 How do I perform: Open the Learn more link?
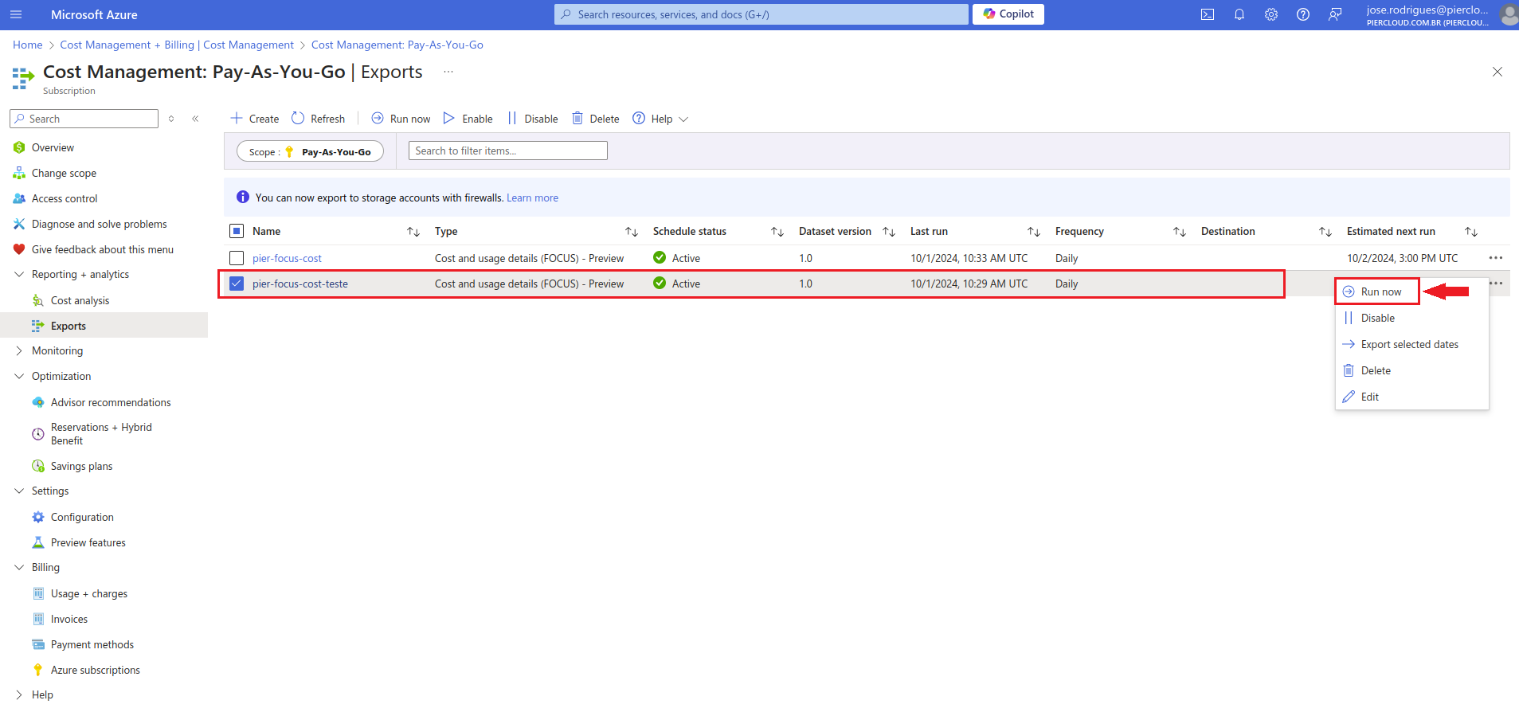pyautogui.click(x=532, y=198)
